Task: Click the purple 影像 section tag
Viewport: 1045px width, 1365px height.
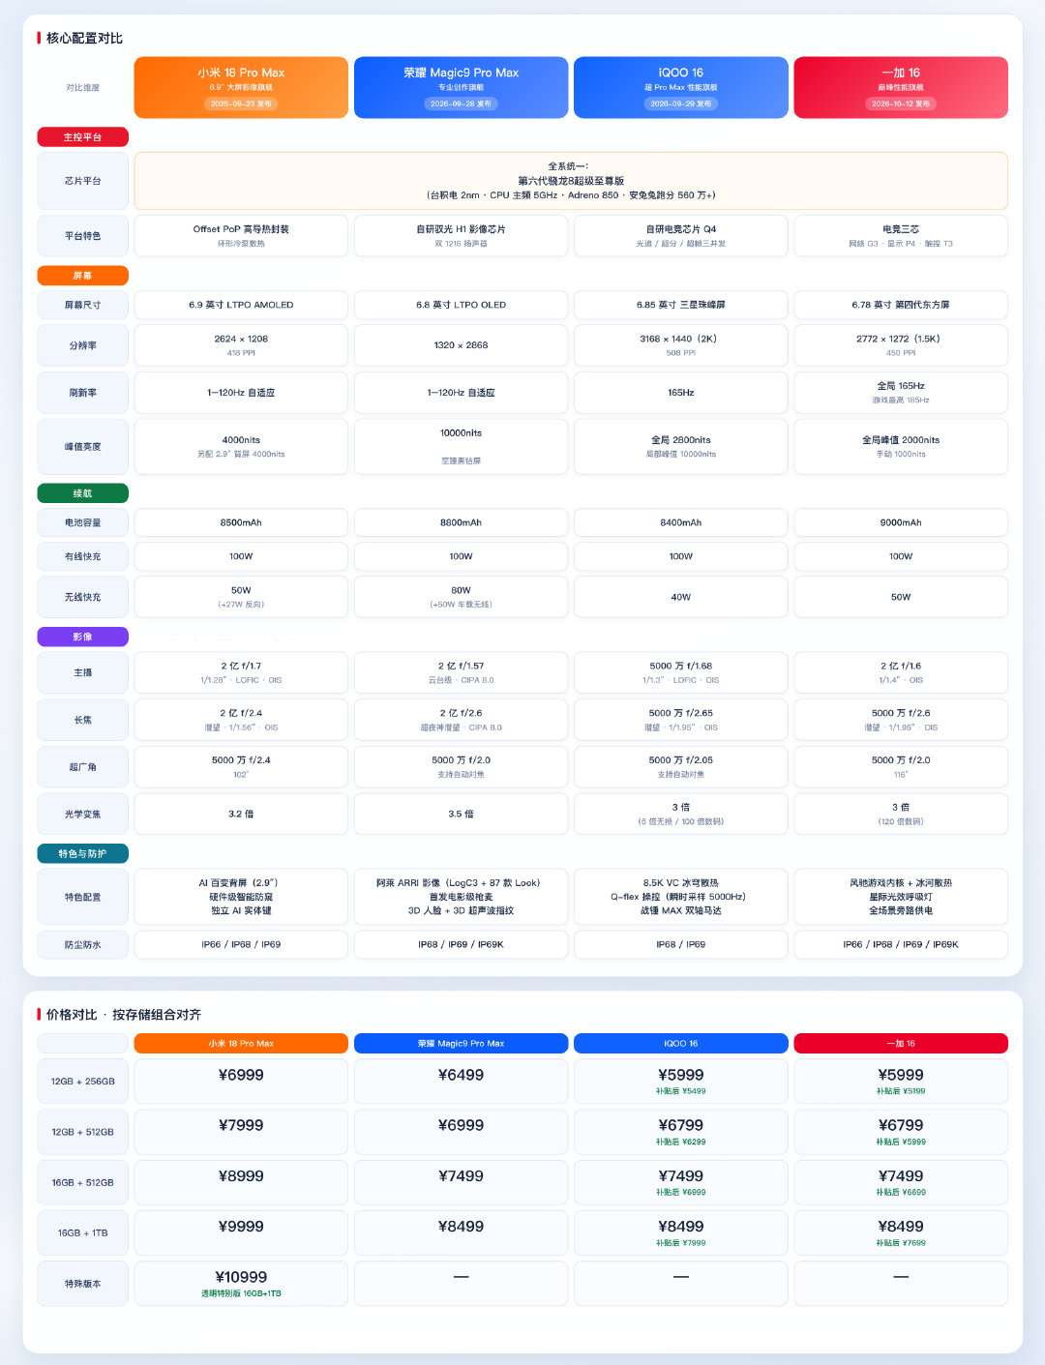Action: pos(82,637)
